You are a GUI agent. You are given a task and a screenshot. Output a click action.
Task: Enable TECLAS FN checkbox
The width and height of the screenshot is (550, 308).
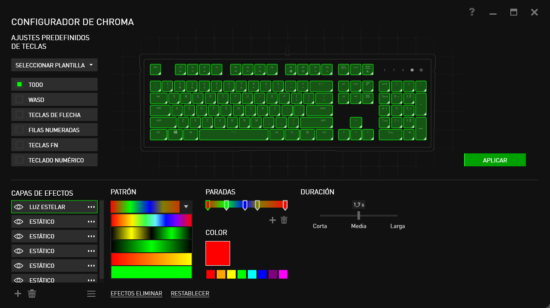coord(19,145)
